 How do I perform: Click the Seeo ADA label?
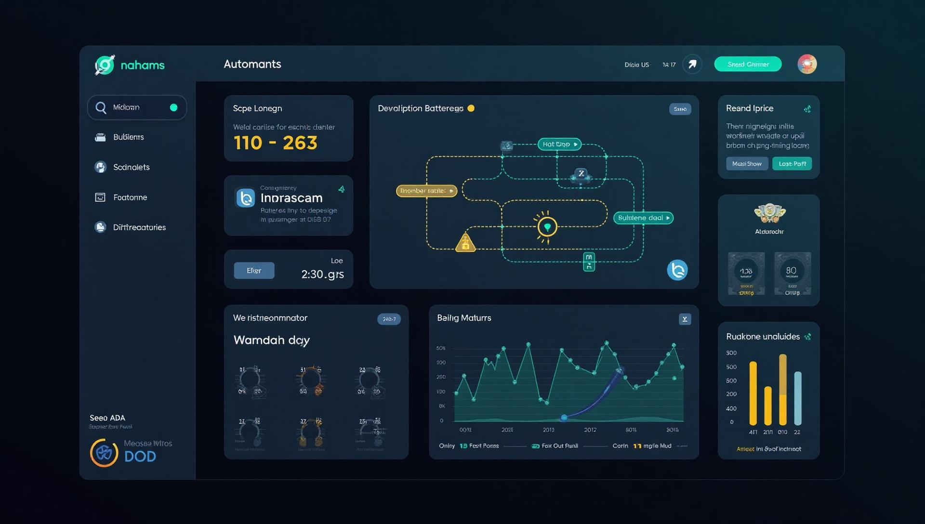click(x=107, y=418)
